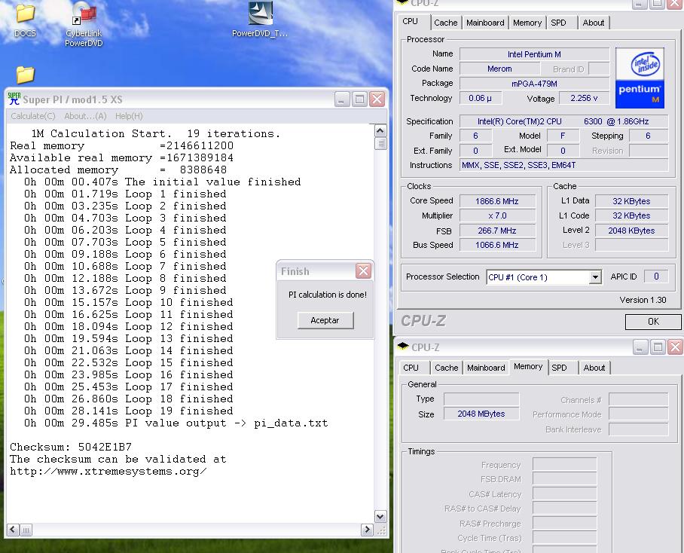This screenshot has width=684, height=553.
Task: Click OK in the CPU-Z window
Action: click(653, 322)
